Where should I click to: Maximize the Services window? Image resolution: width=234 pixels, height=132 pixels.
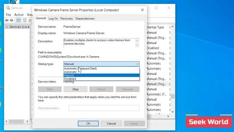[156, 8]
